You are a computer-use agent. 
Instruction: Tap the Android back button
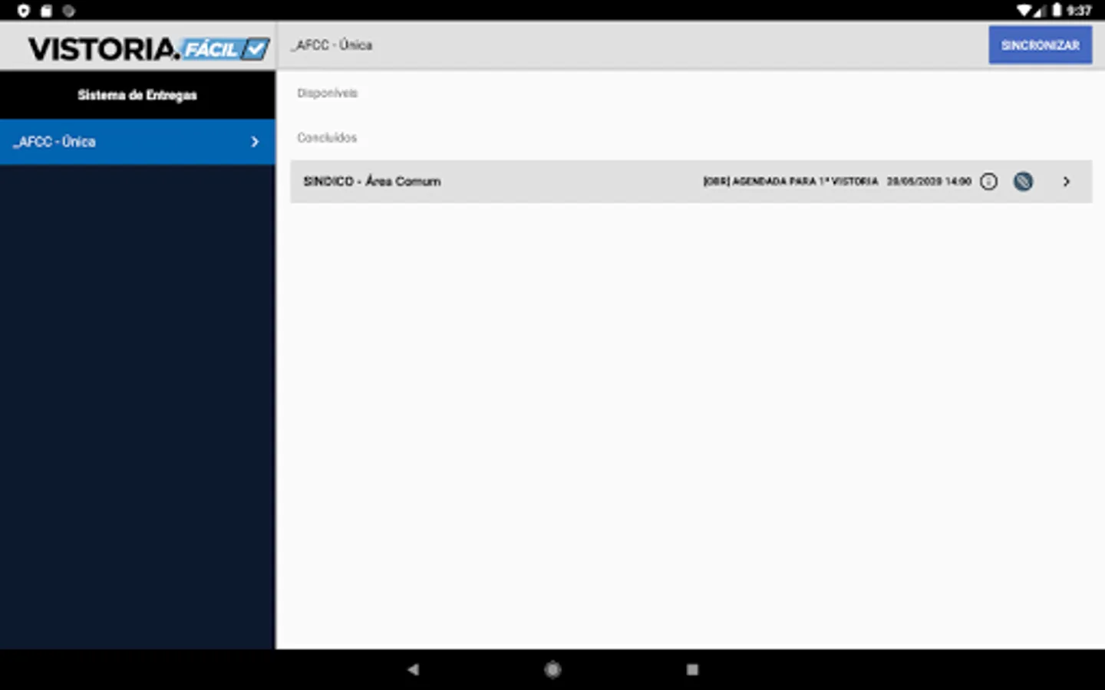click(413, 669)
